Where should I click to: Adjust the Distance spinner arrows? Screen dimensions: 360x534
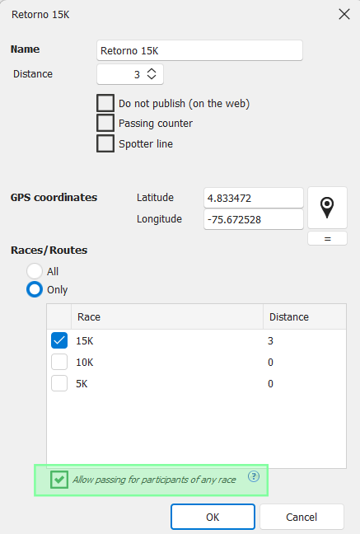pos(152,74)
